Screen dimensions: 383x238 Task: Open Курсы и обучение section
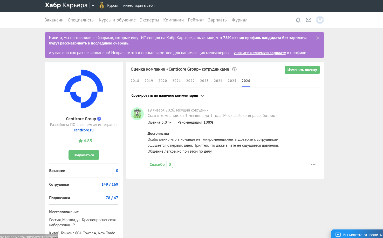click(x=117, y=20)
